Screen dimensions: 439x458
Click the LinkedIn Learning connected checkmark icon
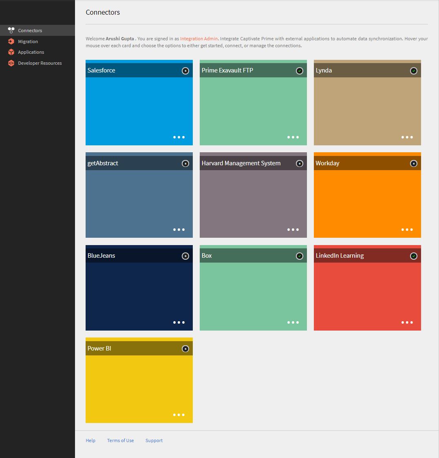coord(414,256)
